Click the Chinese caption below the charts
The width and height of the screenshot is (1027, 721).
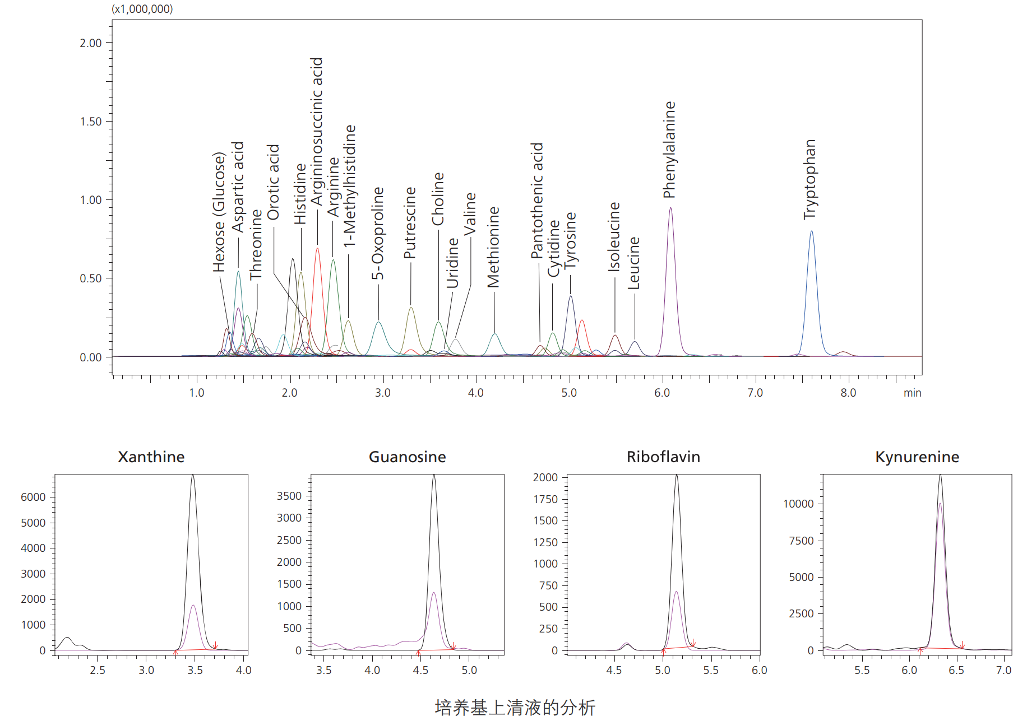515,708
